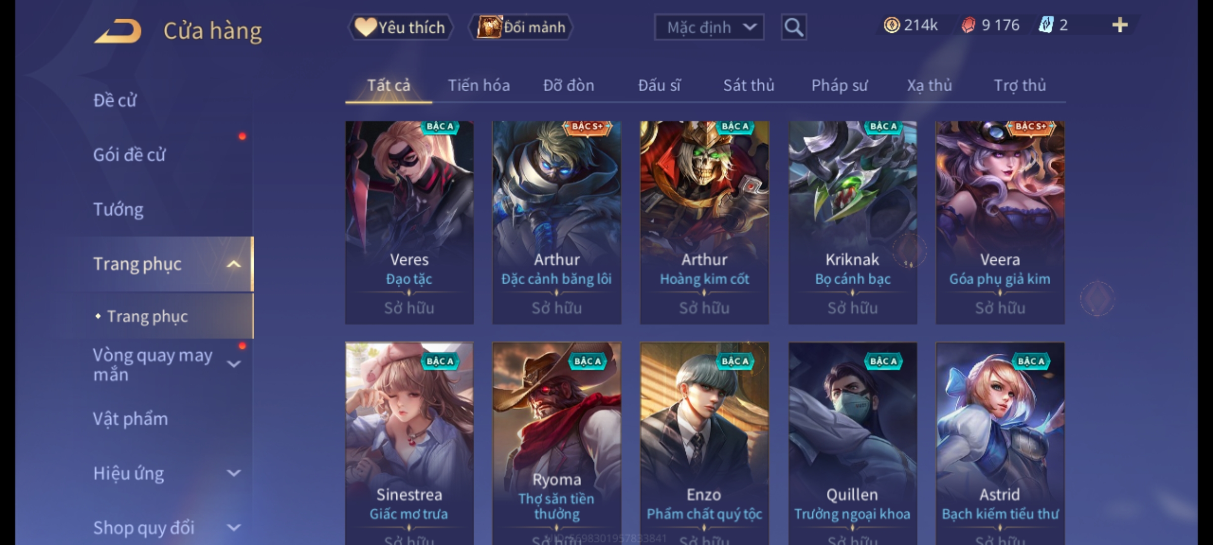
Task: Select the Veera Góa phụ giả kim skin
Action: [1000, 223]
